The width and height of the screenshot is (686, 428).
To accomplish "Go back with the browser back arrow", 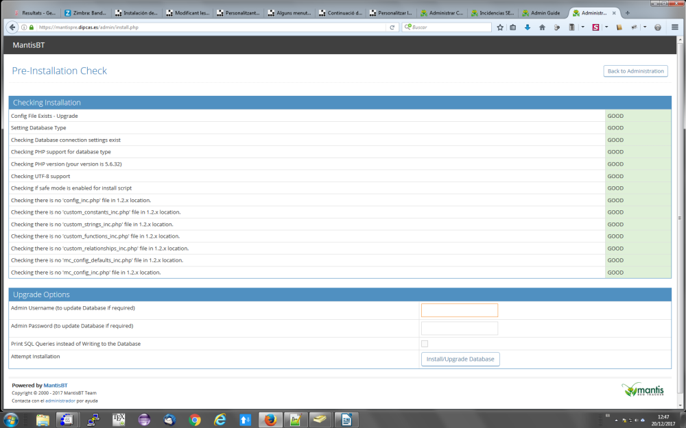I will pyautogui.click(x=12, y=27).
